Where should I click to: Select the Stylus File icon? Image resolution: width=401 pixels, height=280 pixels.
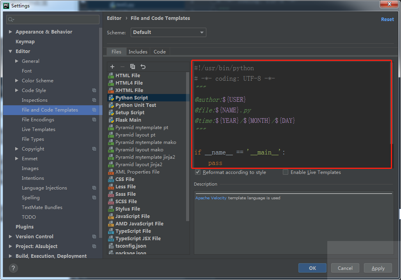pos(111,209)
